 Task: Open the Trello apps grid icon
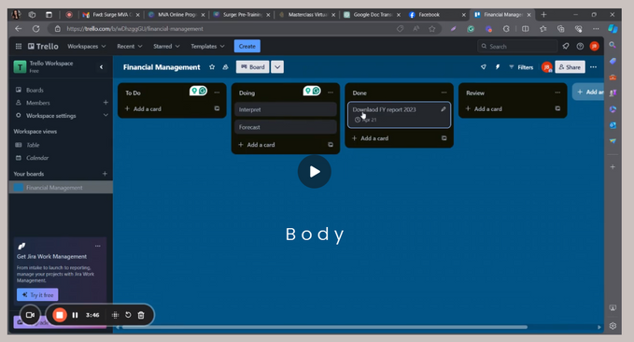19,46
